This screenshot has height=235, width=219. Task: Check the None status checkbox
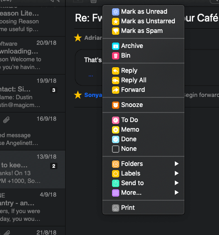tap(116, 149)
